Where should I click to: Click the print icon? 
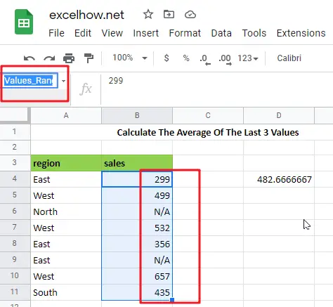click(69, 58)
